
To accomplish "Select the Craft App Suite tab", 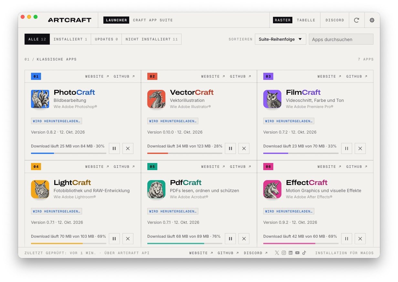I will coord(153,20).
